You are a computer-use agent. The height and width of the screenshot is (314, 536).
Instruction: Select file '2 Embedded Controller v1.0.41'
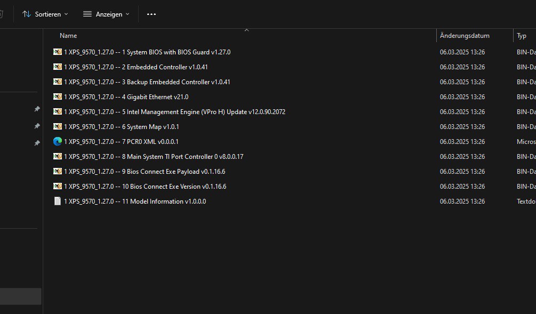[135, 67]
